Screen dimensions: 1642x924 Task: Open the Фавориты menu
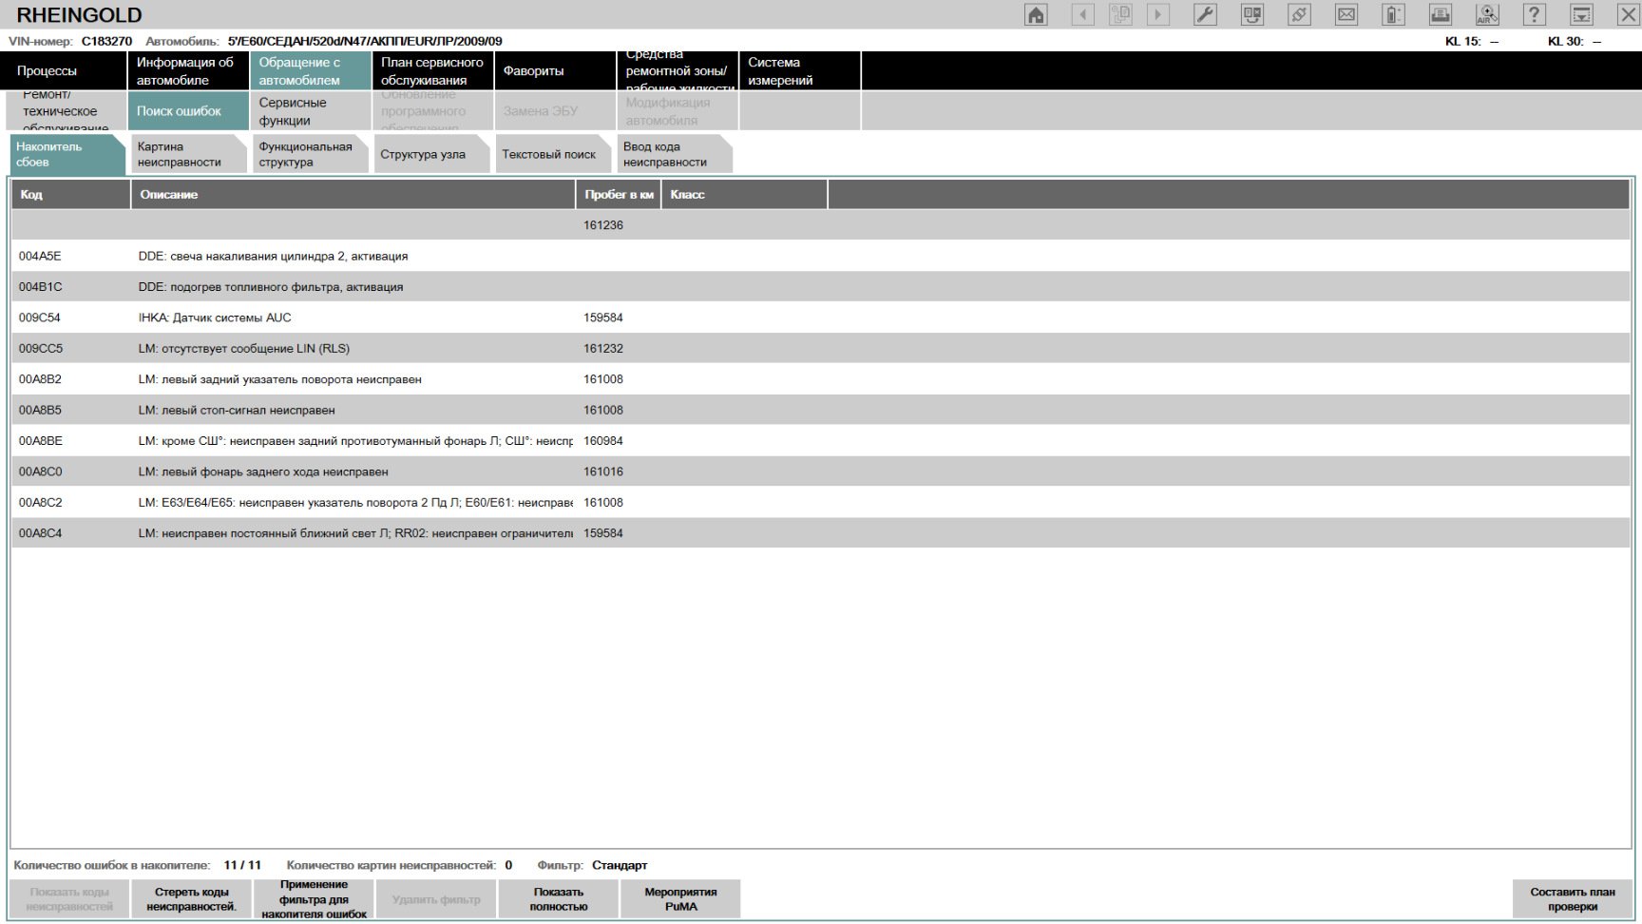555,71
